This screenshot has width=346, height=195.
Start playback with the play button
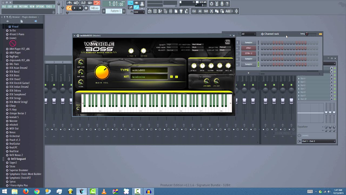click(75, 8)
